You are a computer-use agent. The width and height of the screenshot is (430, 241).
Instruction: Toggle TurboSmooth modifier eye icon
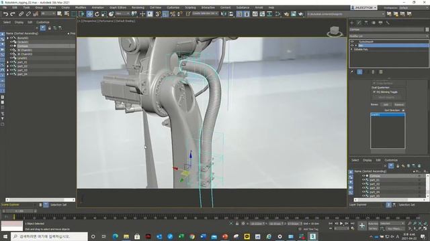pyautogui.click(x=352, y=42)
